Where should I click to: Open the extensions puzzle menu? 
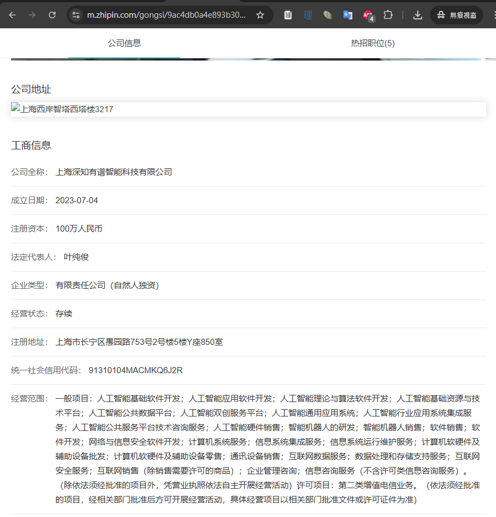coord(388,15)
